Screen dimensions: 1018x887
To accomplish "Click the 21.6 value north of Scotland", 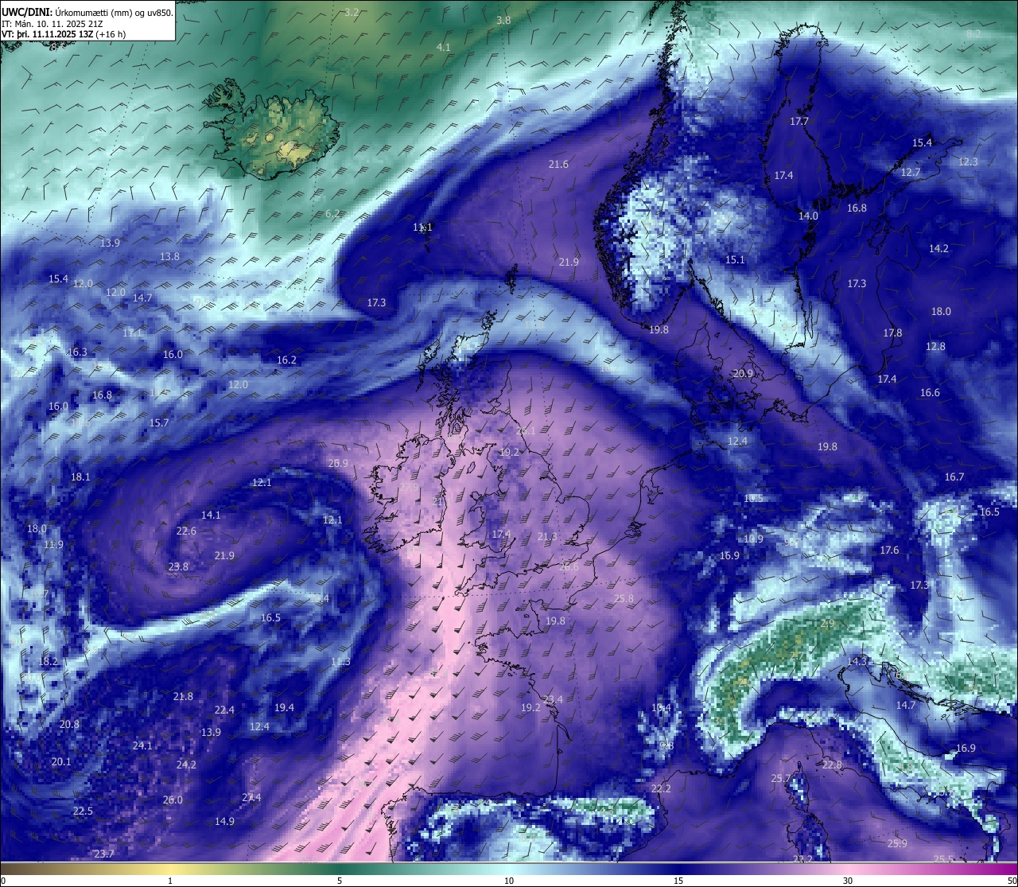I will [558, 164].
